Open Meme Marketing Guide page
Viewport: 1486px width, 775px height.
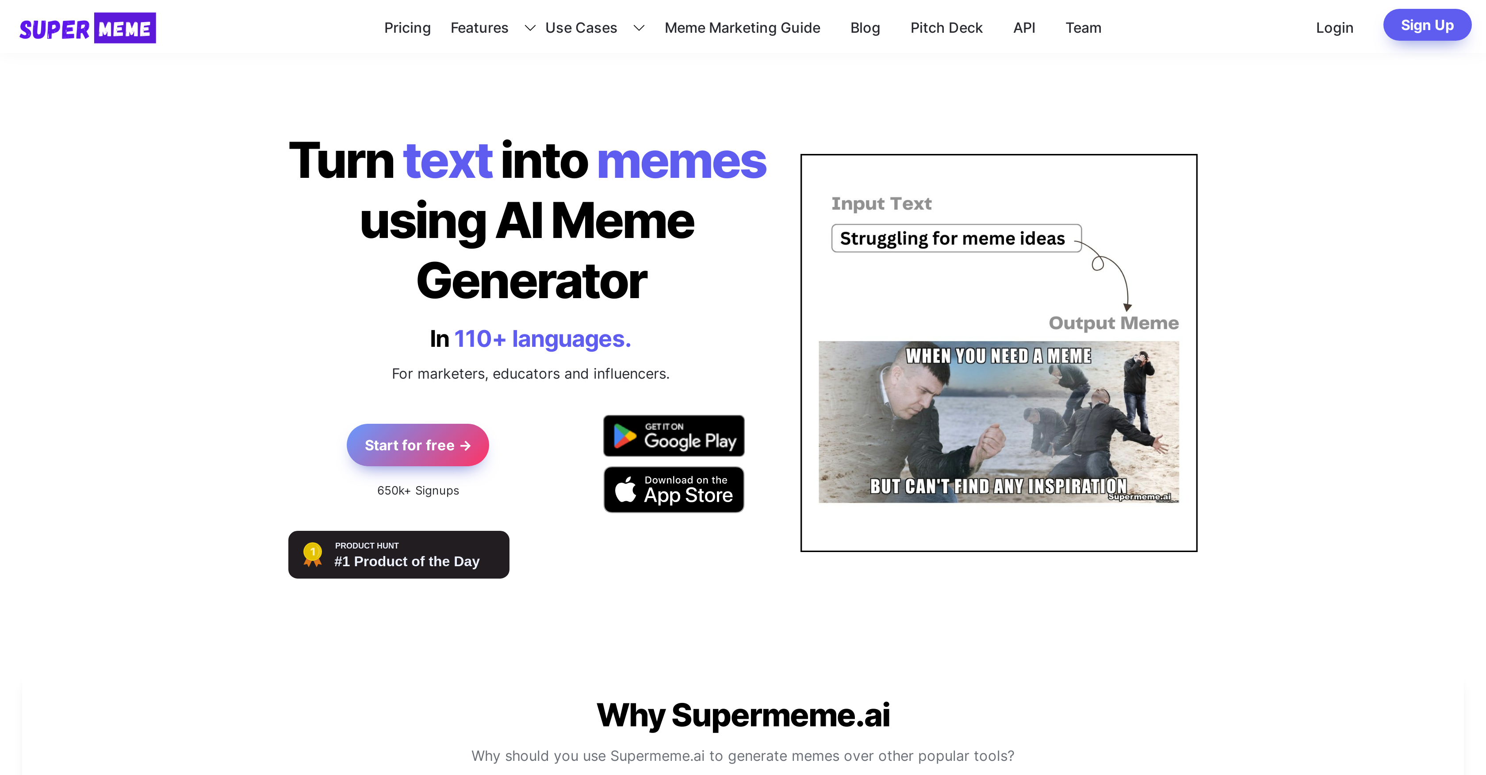coord(742,27)
